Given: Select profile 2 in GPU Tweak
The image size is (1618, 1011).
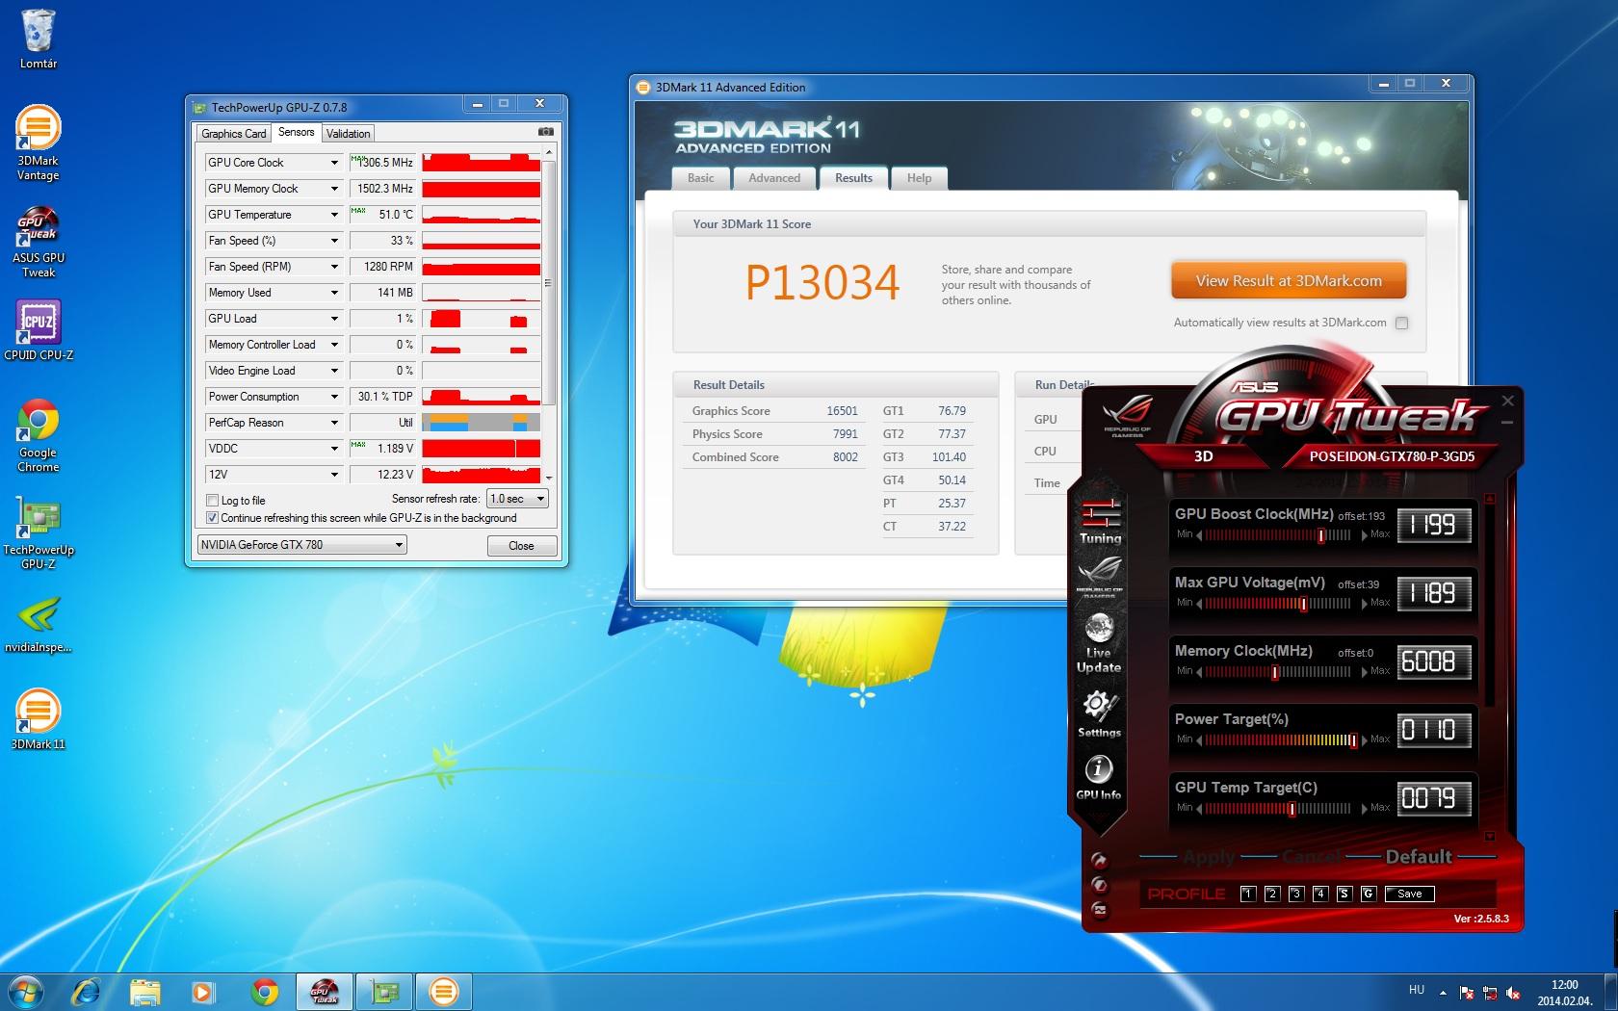Looking at the screenshot, I should (1272, 894).
